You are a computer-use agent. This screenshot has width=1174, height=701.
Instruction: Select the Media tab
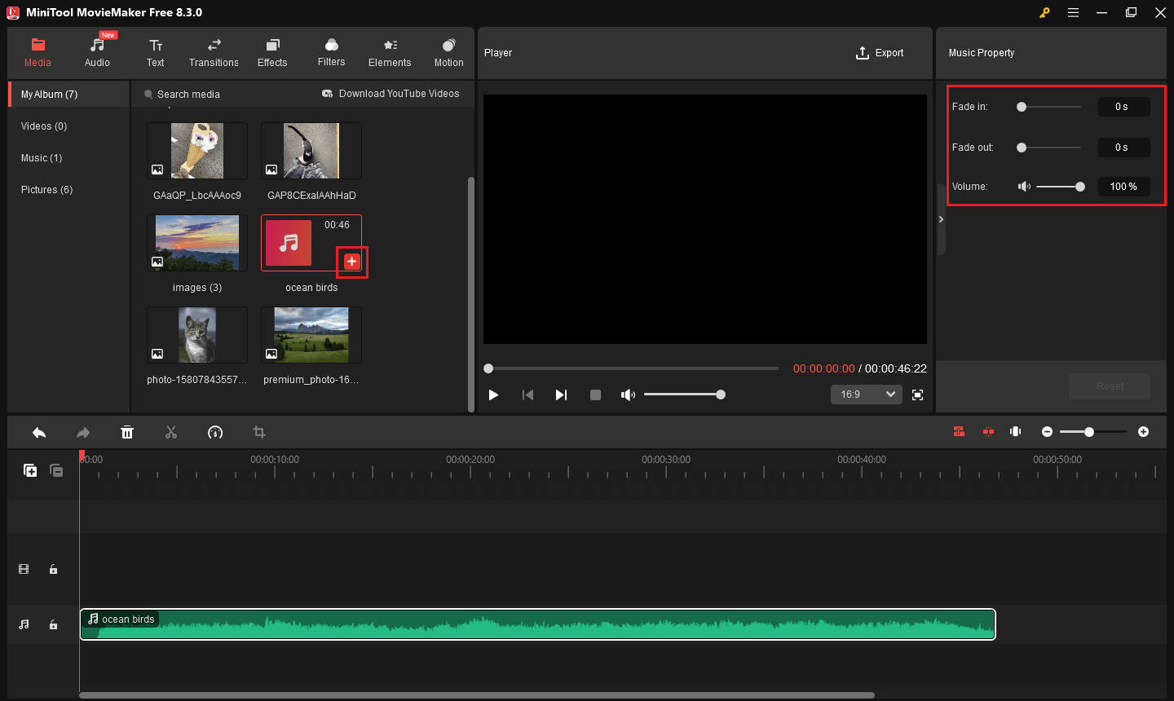[38, 52]
